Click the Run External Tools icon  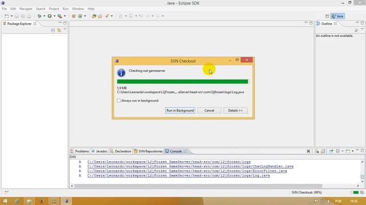[59, 16]
